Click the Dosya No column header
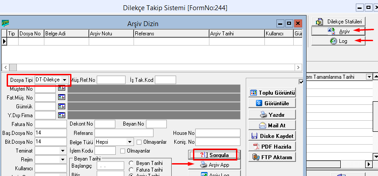This screenshot has height=176, width=378. pos(31,34)
